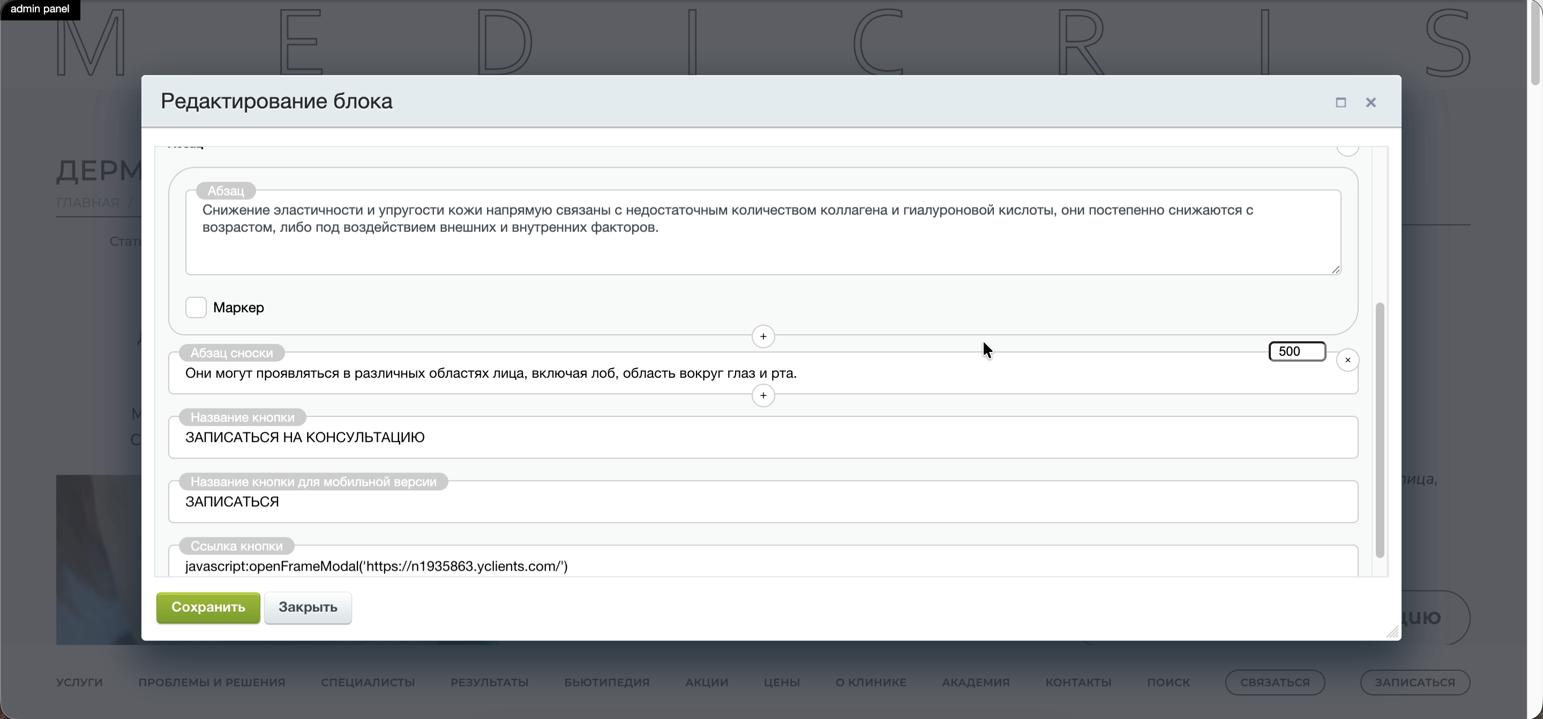
Task: Add a block after the Абзац paragraph group
Action: 763,337
